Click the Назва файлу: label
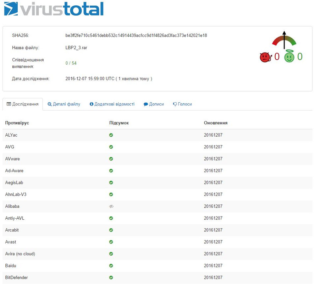 point(26,48)
